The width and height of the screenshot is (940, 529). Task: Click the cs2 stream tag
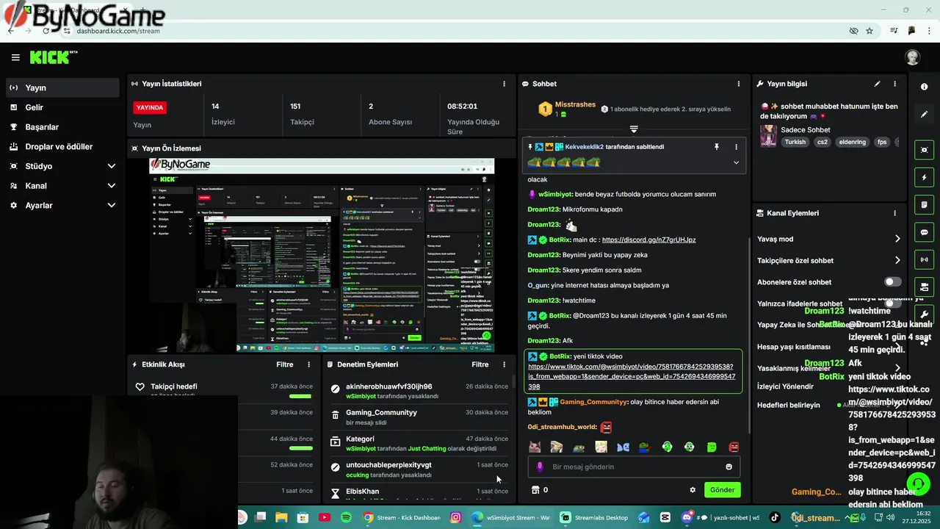click(822, 142)
